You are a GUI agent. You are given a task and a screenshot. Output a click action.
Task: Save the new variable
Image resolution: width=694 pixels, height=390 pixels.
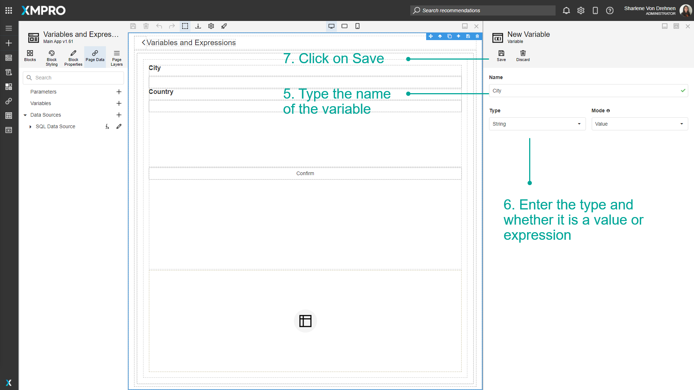pos(501,56)
